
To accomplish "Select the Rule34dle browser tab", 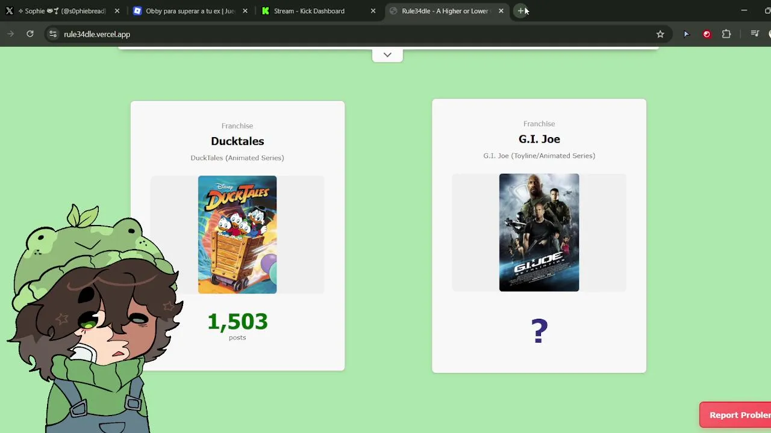I will (x=446, y=11).
